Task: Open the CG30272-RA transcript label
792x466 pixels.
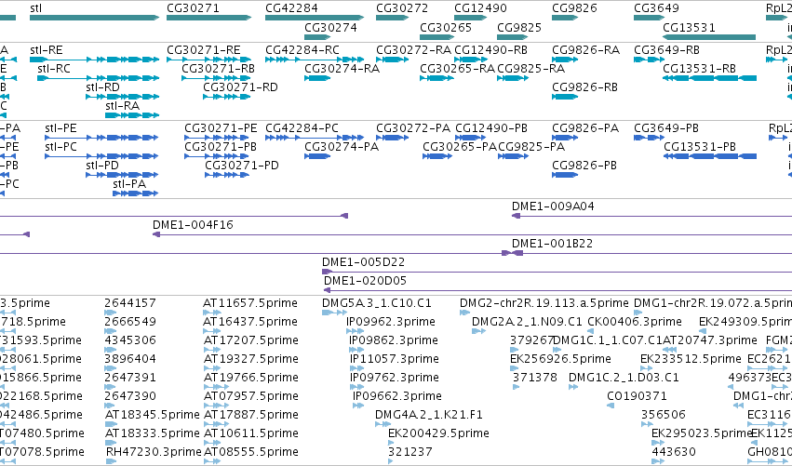Action: pos(413,50)
